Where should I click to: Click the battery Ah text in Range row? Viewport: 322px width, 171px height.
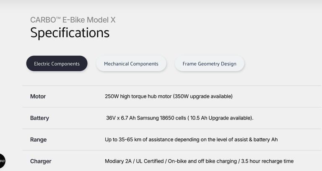[x=265, y=140]
